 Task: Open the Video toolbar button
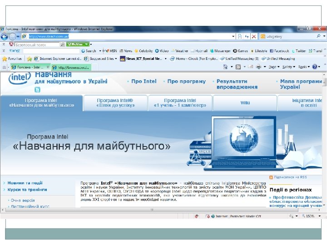(x=162, y=51)
